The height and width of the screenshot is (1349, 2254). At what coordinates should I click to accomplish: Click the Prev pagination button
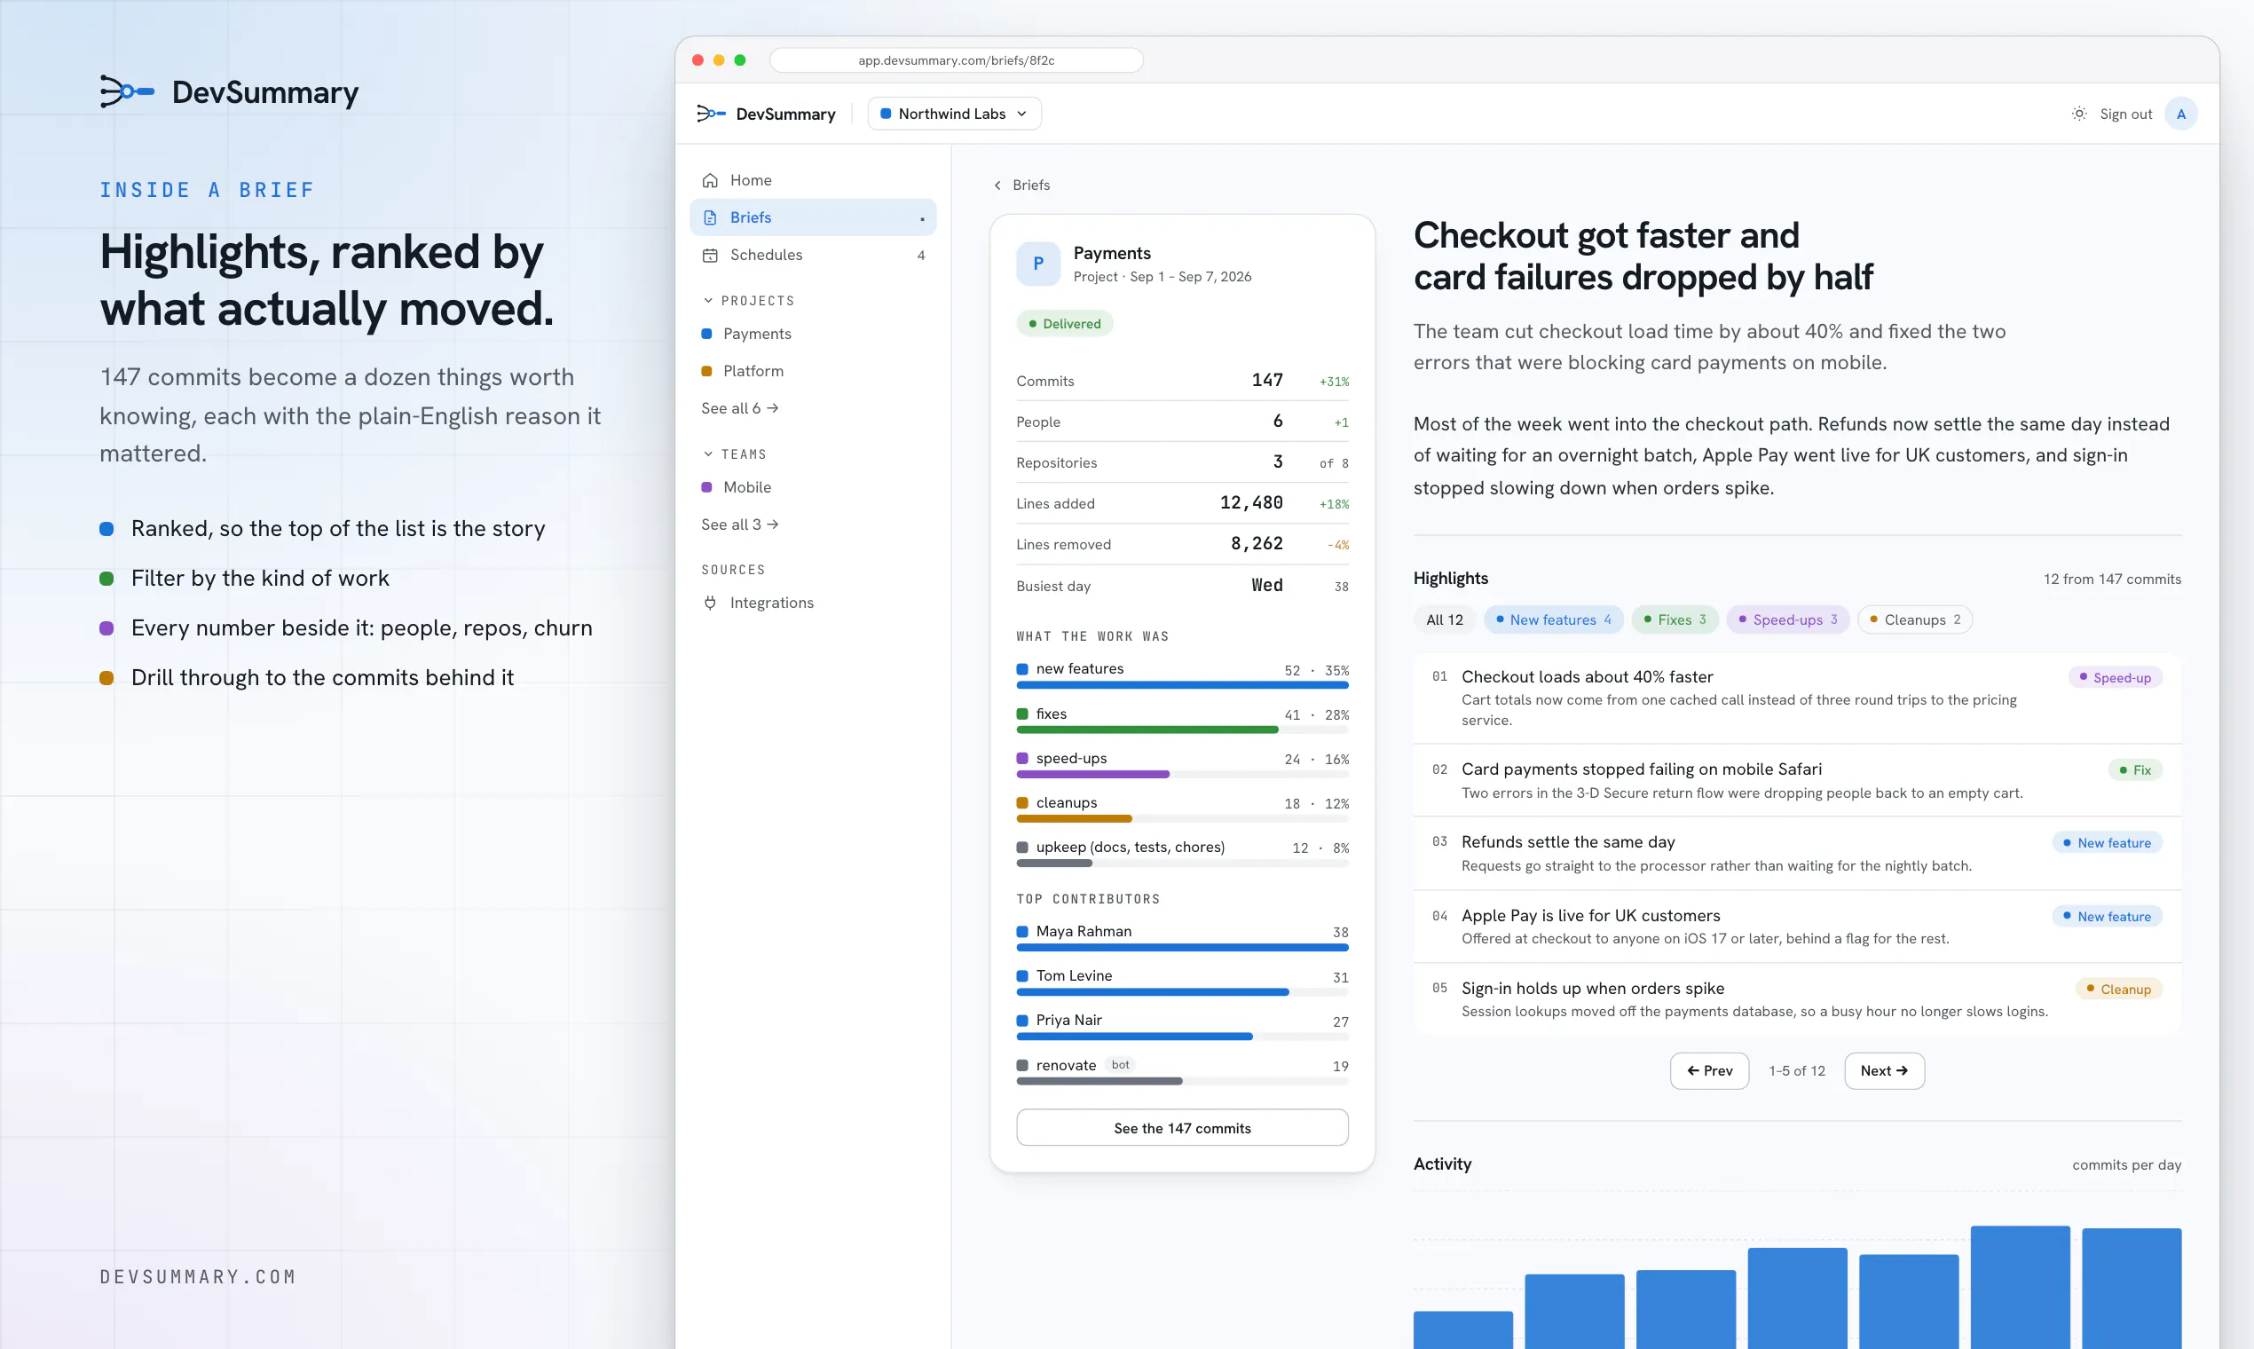coord(1708,1071)
